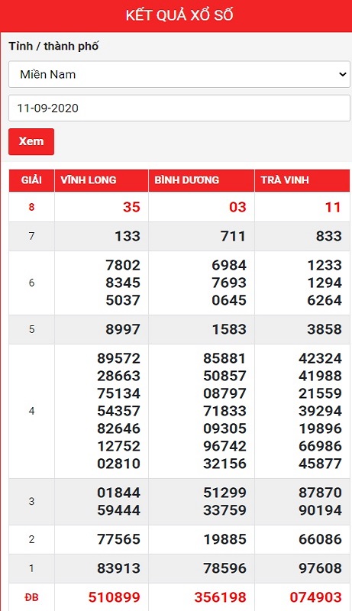Select the BÌNH DƯƠNG column header
The width and height of the screenshot is (352, 611).
(186, 180)
